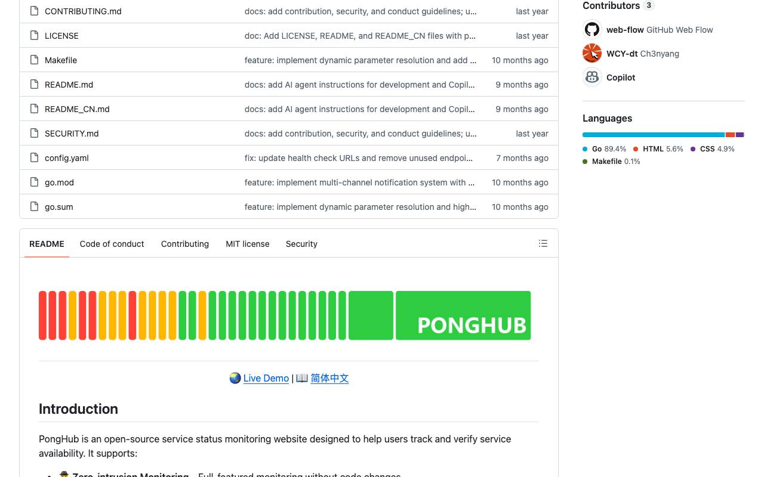This screenshot has height=477, width=764.
Task: Switch to the Code of conduct tab
Action: tap(112, 243)
